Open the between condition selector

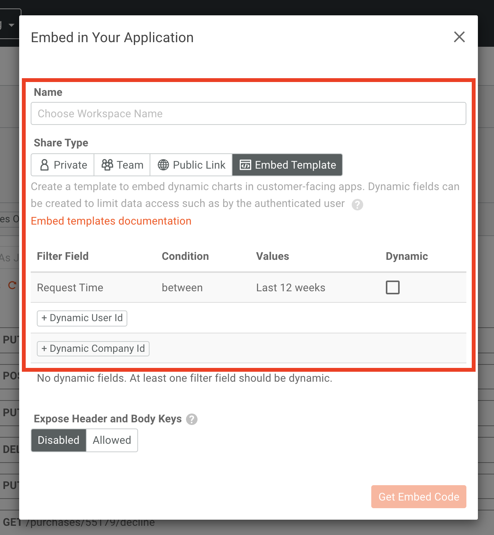(x=182, y=287)
